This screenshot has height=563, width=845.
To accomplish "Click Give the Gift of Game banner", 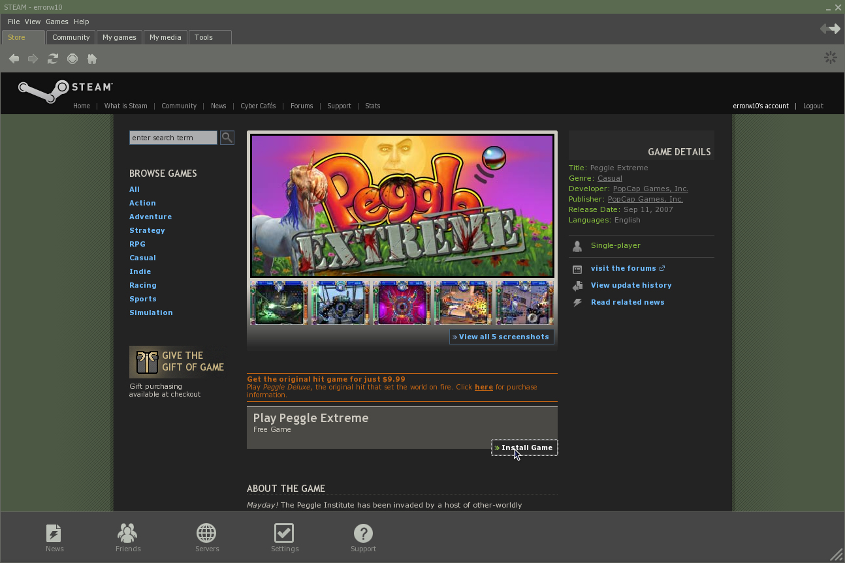I will (178, 362).
